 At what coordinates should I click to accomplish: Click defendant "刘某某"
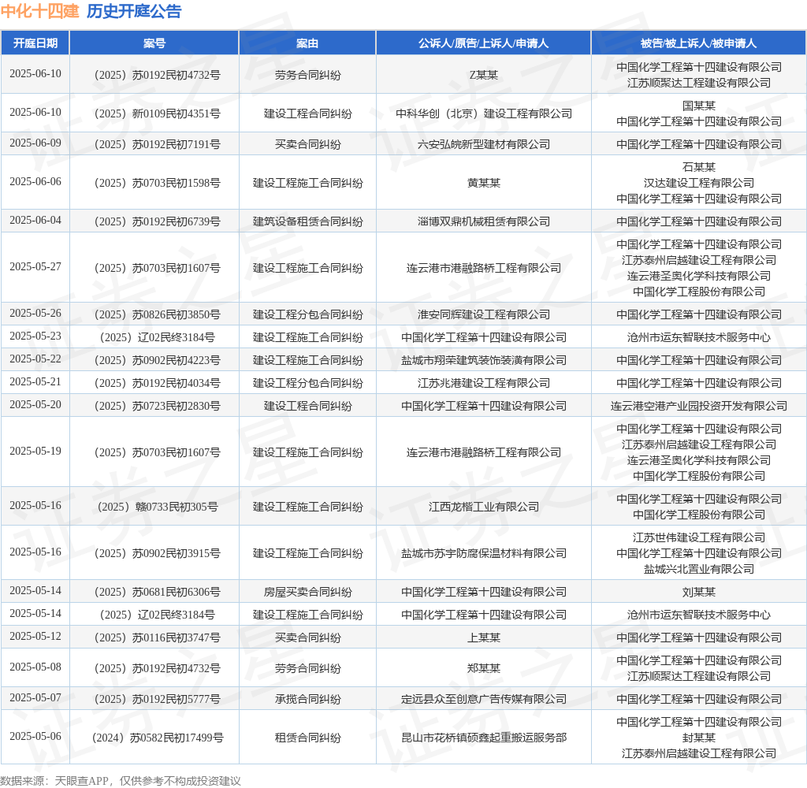(699, 592)
